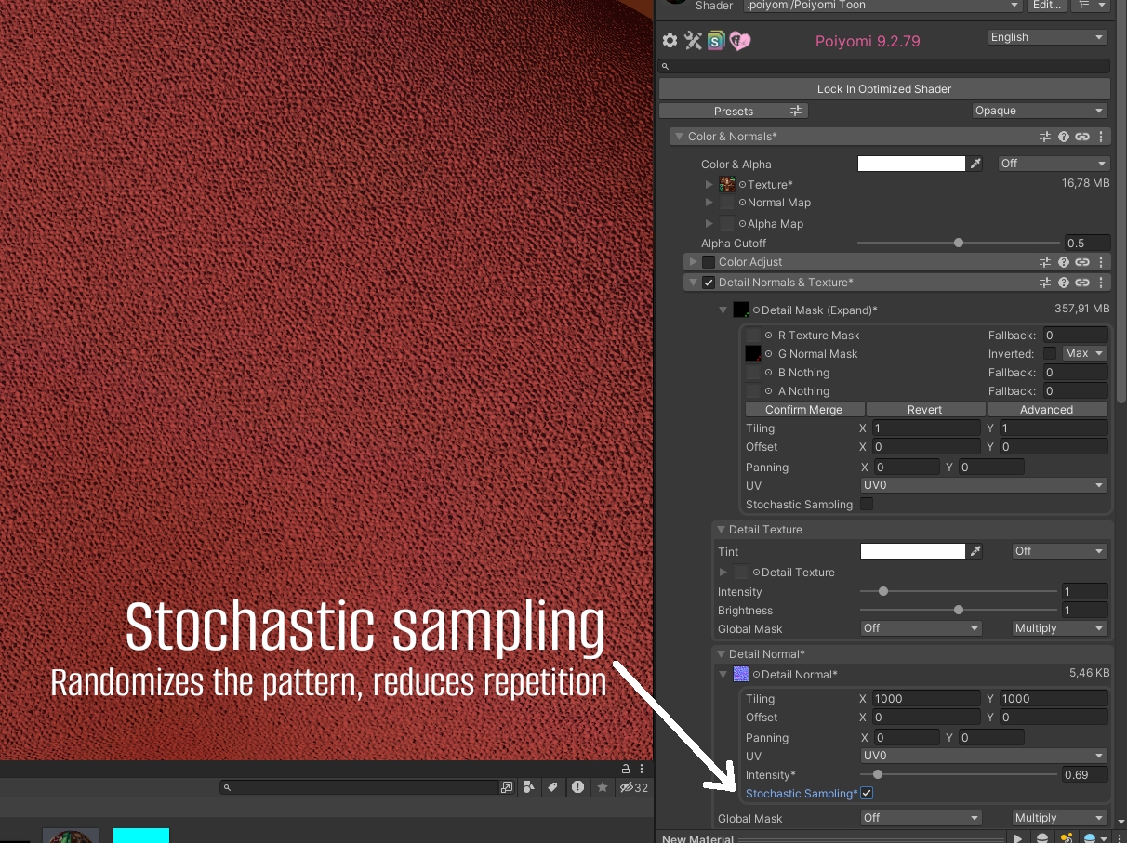Collapse the Color & Normals section

[x=679, y=137]
